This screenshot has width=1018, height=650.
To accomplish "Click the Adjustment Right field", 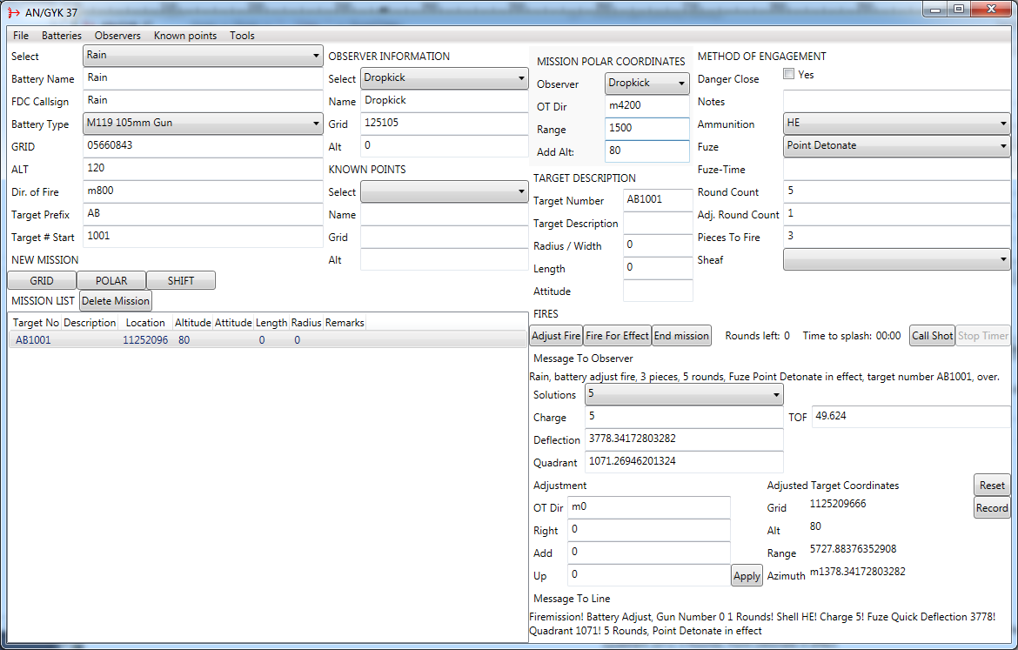I will click(x=648, y=531).
